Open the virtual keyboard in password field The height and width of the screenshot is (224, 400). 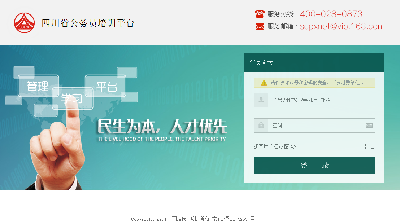(369, 126)
